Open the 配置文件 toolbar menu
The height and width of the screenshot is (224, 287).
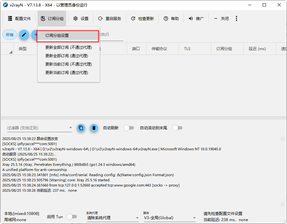point(19,19)
